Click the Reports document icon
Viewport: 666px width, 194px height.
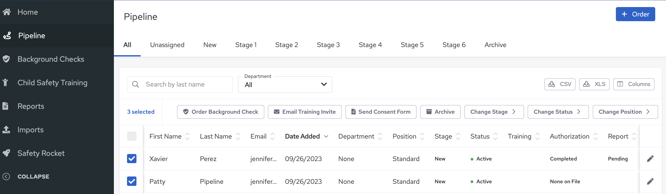tap(5, 106)
